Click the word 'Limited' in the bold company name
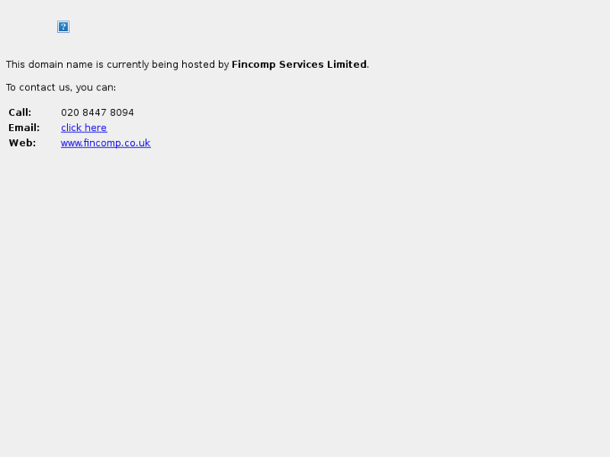The width and height of the screenshot is (610, 457). [x=347, y=65]
